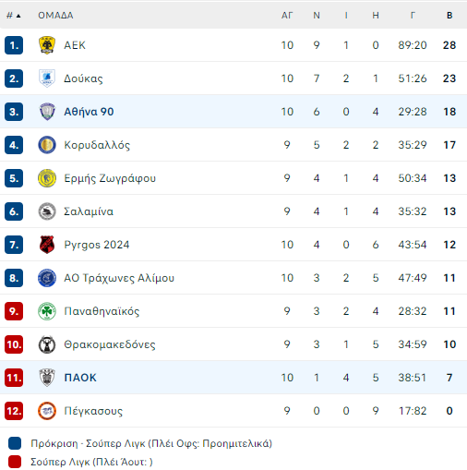The width and height of the screenshot is (467, 470).
Task: Select the Γ goals column header
Action: point(413,16)
